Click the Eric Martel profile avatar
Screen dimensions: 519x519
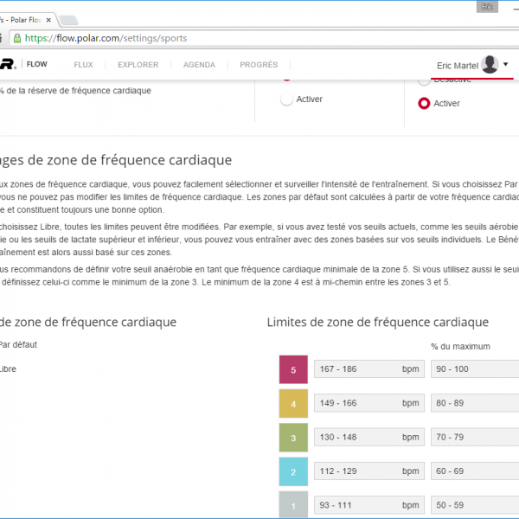(x=490, y=65)
